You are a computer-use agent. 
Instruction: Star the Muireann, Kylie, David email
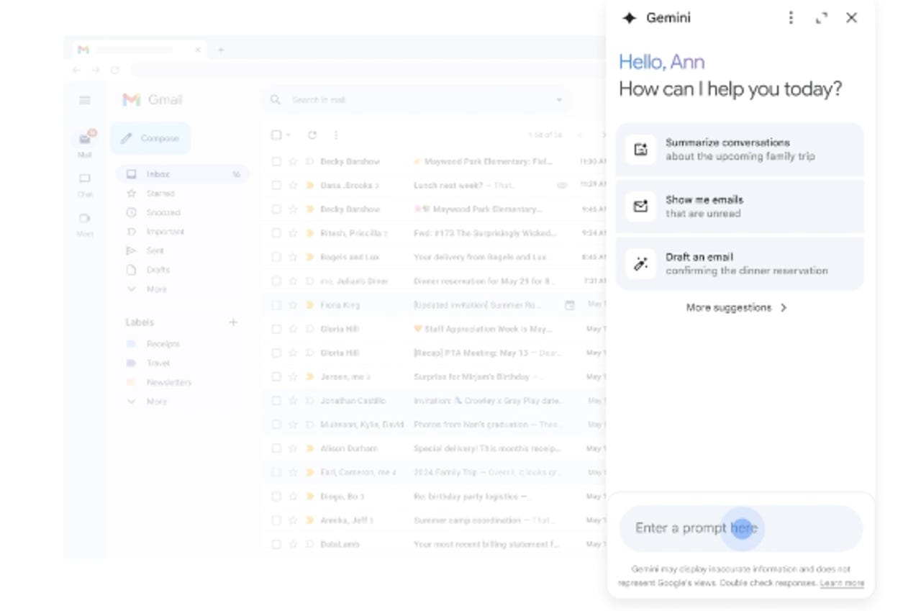pos(293,425)
